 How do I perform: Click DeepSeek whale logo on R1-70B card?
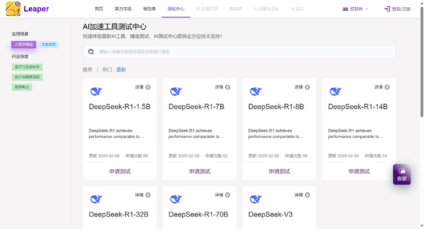(x=176, y=199)
